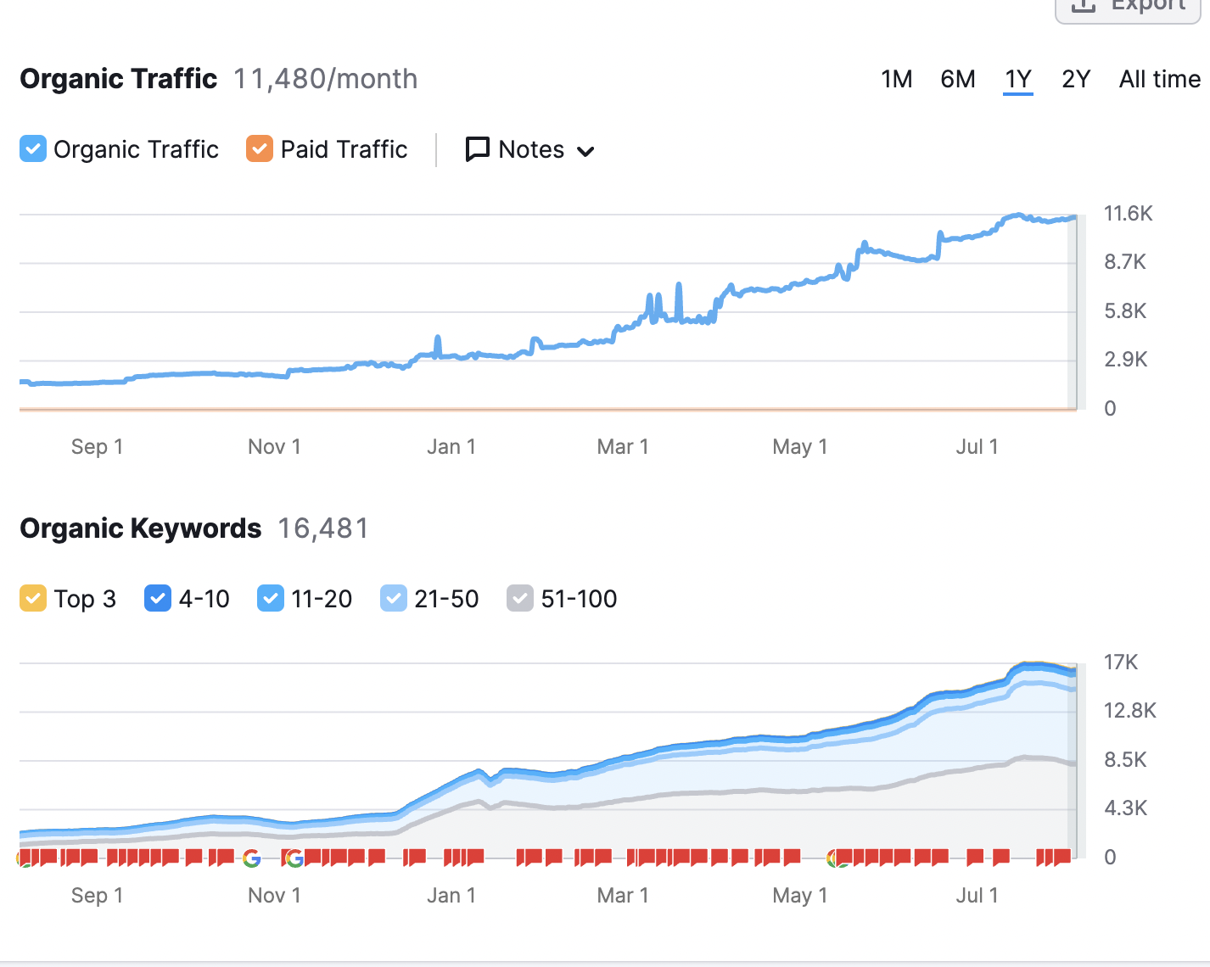1210x967 pixels.
Task: Click the Google update icon just after Nov 1
Action: click(294, 858)
